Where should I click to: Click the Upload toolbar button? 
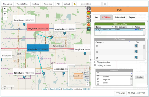(67, 4)
